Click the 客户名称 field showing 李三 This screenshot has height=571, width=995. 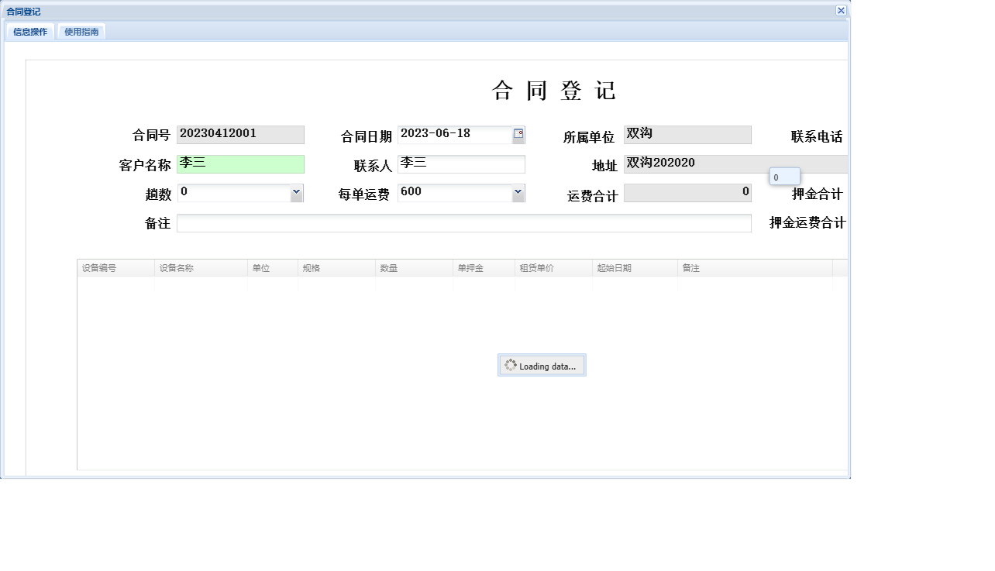[x=240, y=163]
